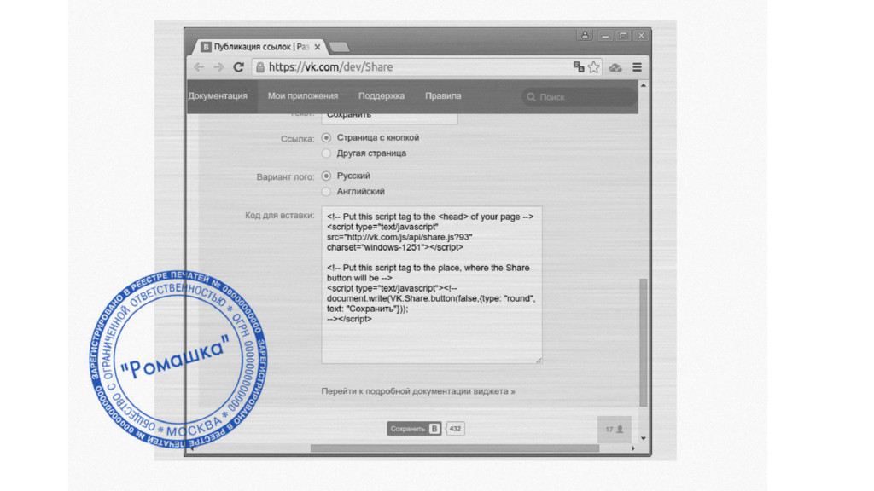Choose Русский logo variant
The width and height of the screenshot is (874, 491).
pos(326,176)
